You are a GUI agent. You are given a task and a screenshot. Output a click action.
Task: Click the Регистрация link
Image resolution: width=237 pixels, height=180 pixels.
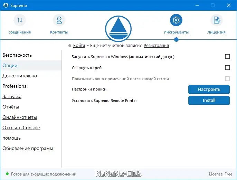156,46
